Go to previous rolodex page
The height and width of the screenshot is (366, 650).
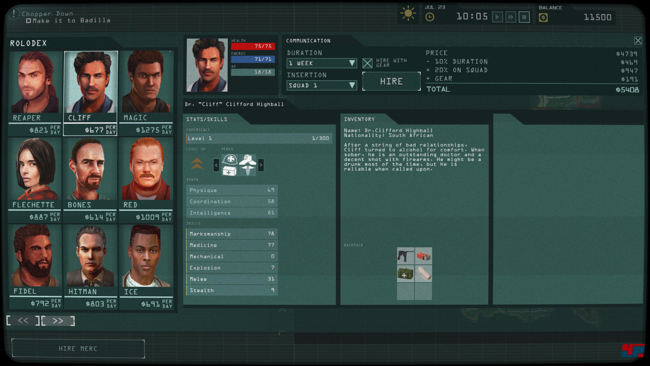coord(23,321)
